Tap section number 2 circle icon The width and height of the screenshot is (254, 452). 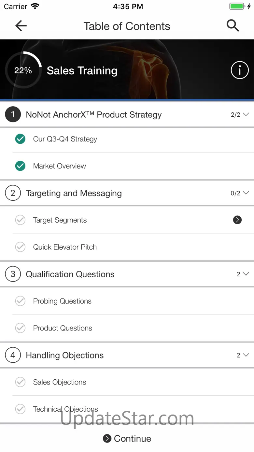(13, 193)
